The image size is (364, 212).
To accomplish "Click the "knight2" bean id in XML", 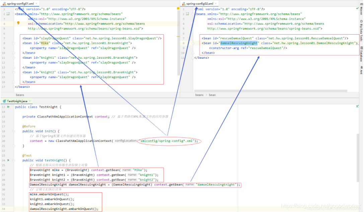I will pyautogui.click(x=48, y=72).
